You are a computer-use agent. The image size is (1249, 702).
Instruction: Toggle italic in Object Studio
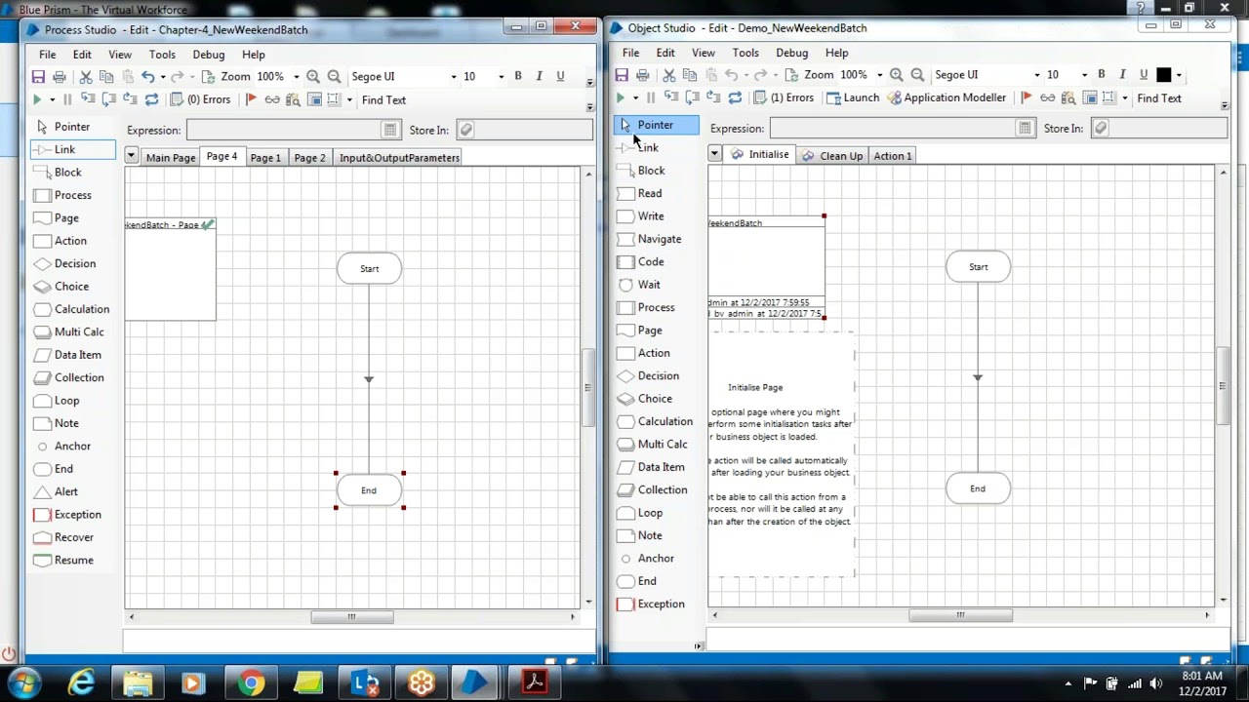(x=1122, y=74)
